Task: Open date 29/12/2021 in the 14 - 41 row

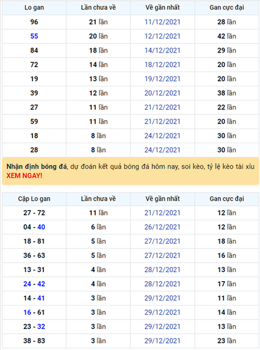Action: (162, 298)
